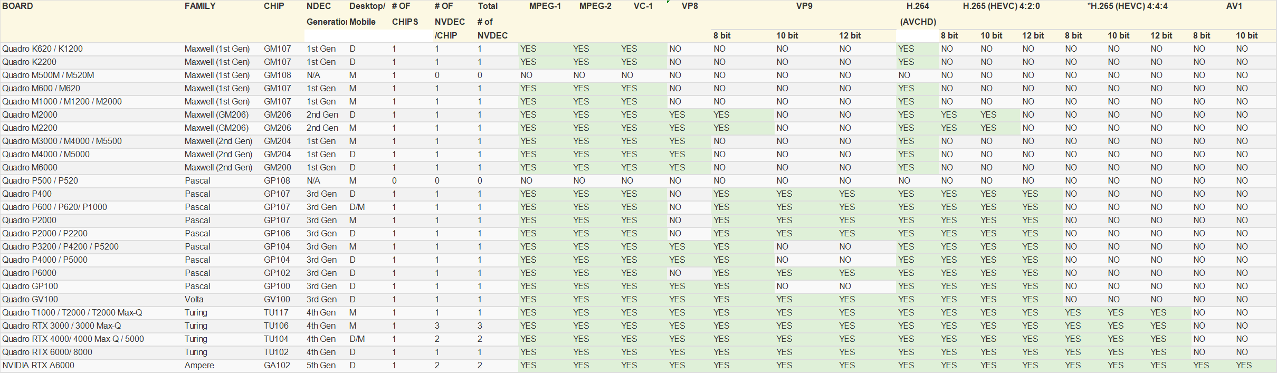This screenshot has width=1277, height=373.
Task: Click the Quadro GV100 board cell
Action: (x=30, y=300)
